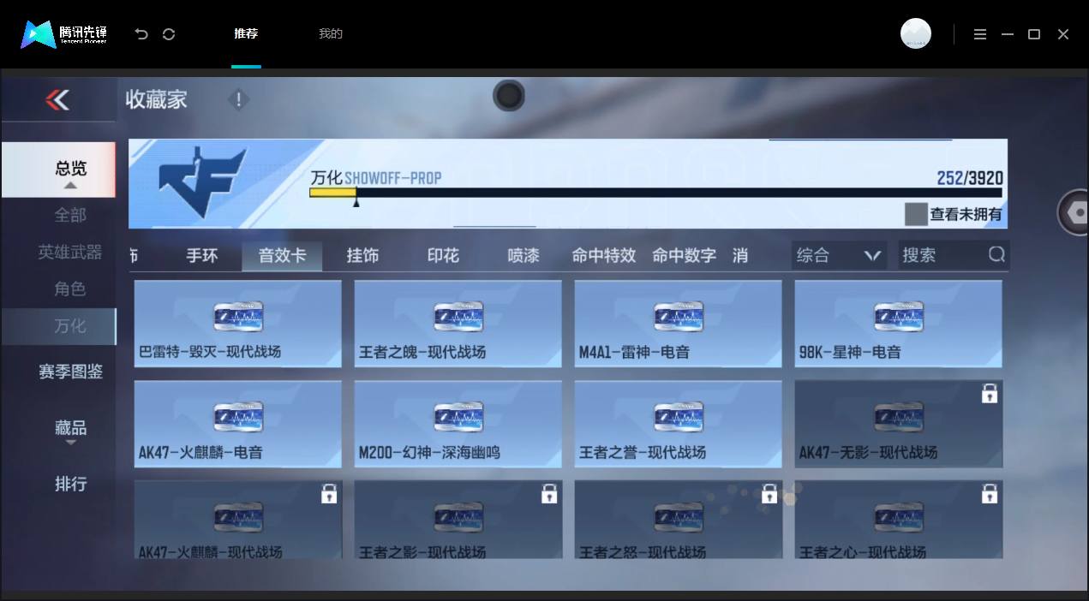1089x601 pixels.
Task: Select the 挂饰 category tab
Action: coord(362,255)
